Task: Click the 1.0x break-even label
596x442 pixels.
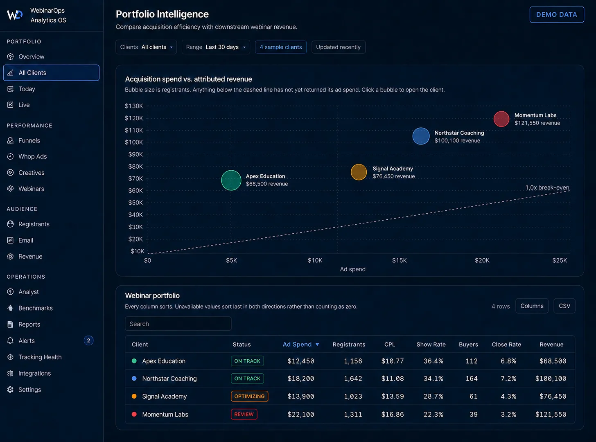Action: tap(547, 187)
